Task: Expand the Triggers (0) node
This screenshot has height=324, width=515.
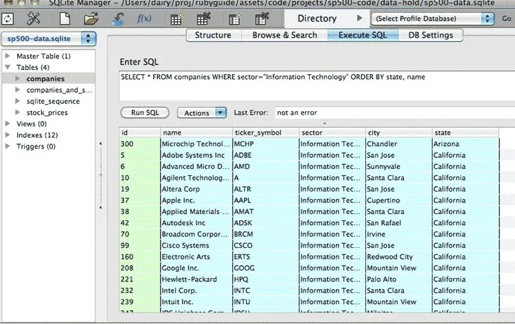Action: pyautogui.click(x=8, y=146)
